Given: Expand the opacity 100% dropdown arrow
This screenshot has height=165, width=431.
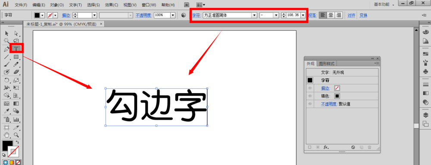Looking at the screenshot, I should pyautogui.click(x=173, y=16).
